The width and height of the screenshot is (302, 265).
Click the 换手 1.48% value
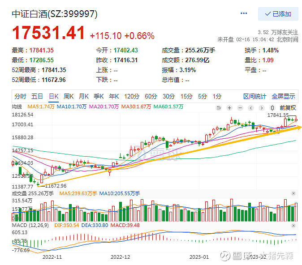click(271, 51)
